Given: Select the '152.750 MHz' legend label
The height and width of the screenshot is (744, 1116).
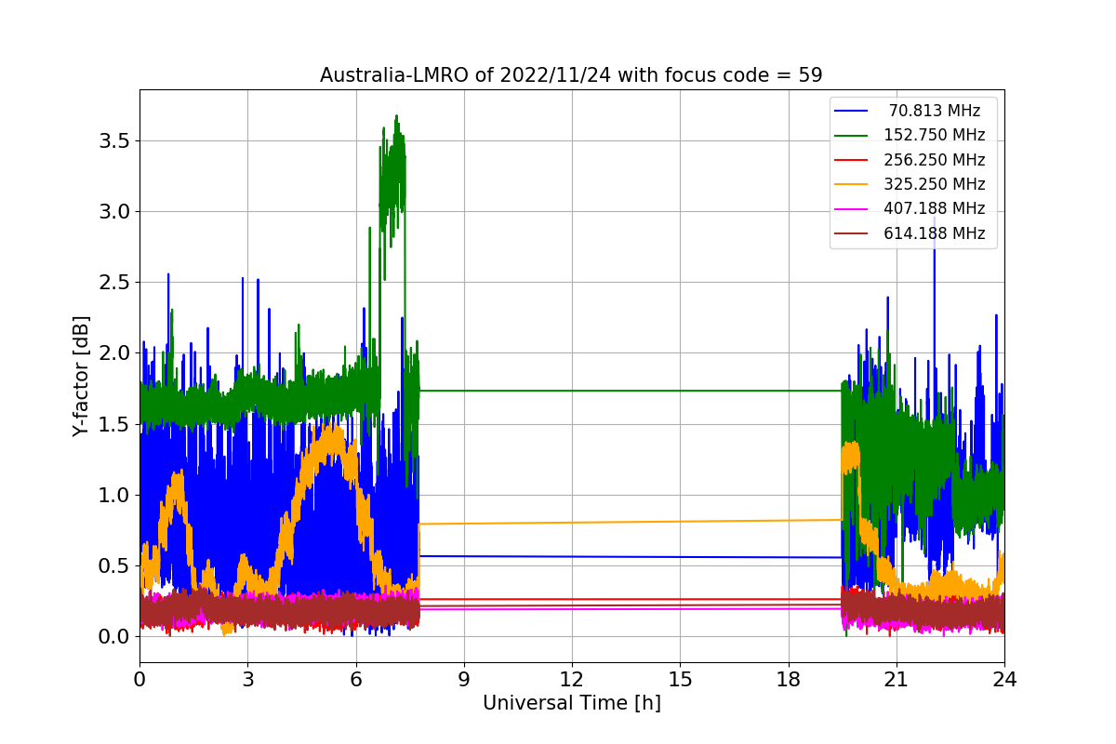Looking at the screenshot, I should pyautogui.click(x=935, y=135).
